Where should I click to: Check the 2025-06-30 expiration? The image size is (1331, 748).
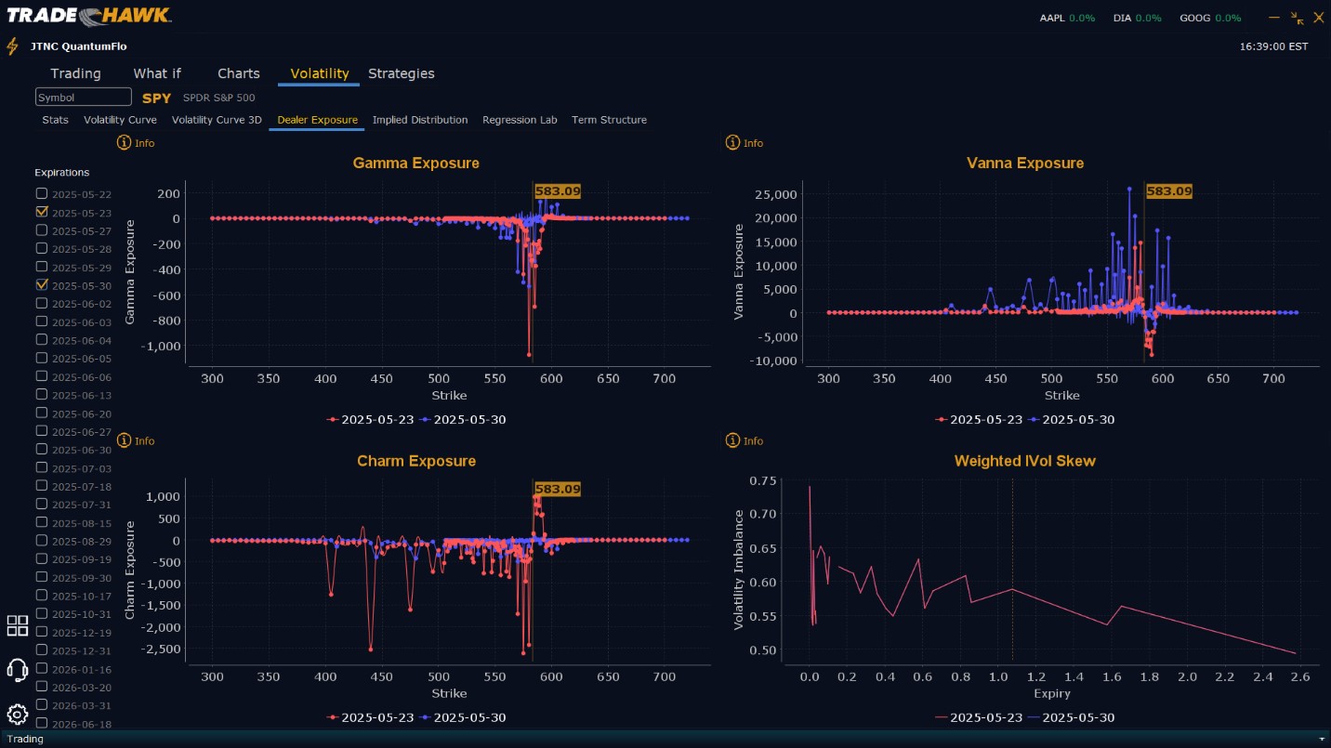point(41,449)
